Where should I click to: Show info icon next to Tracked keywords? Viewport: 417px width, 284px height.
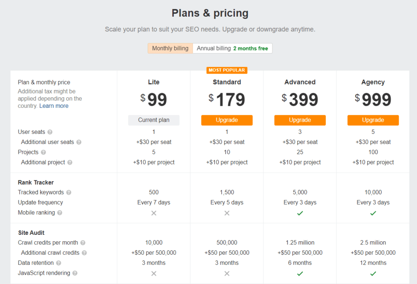tap(68, 192)
